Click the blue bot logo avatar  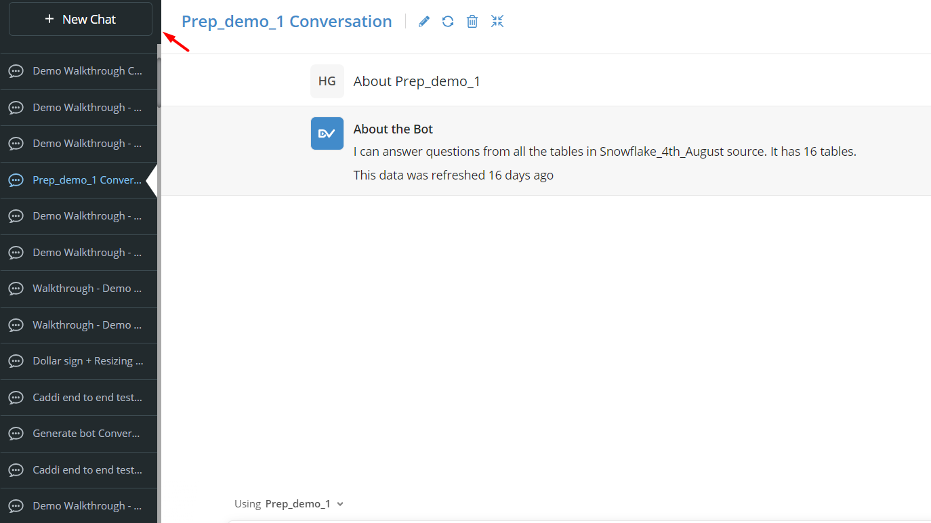click(x=327, y=133)
